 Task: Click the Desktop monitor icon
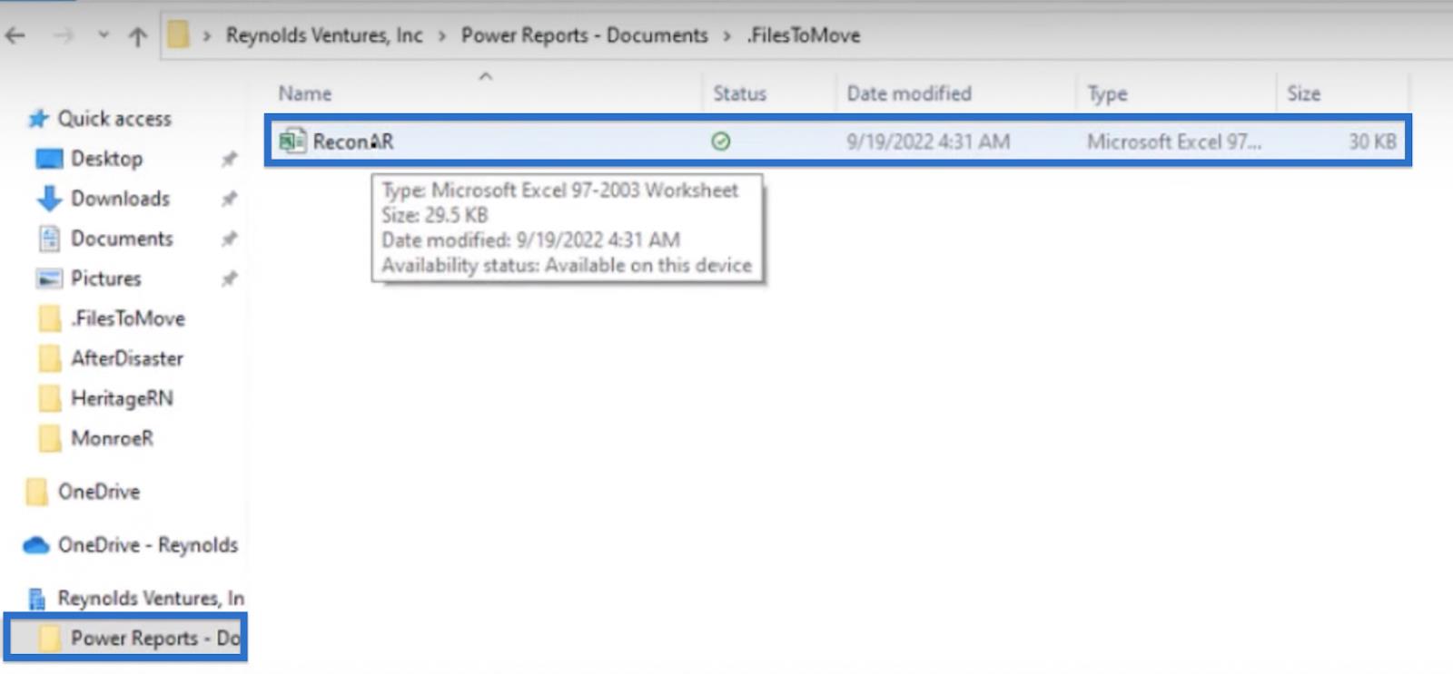coord(49,160)
